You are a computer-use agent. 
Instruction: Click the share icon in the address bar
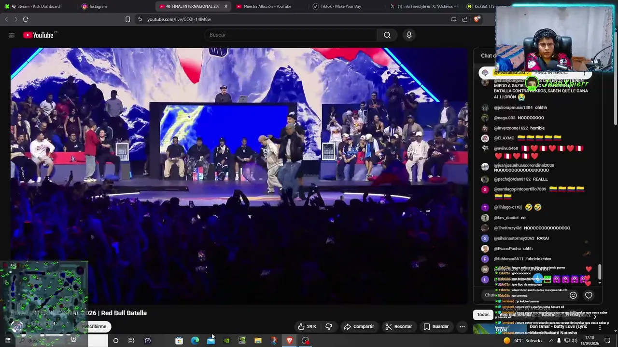464,19
